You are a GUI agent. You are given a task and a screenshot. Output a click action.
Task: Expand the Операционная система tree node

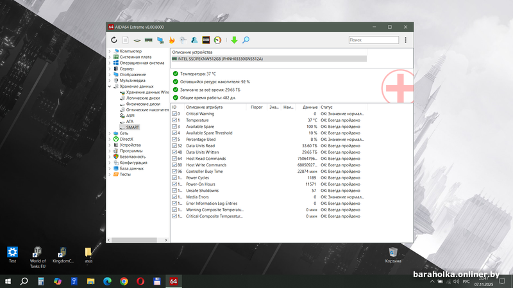pyautogui.click(x=110, y=63)
